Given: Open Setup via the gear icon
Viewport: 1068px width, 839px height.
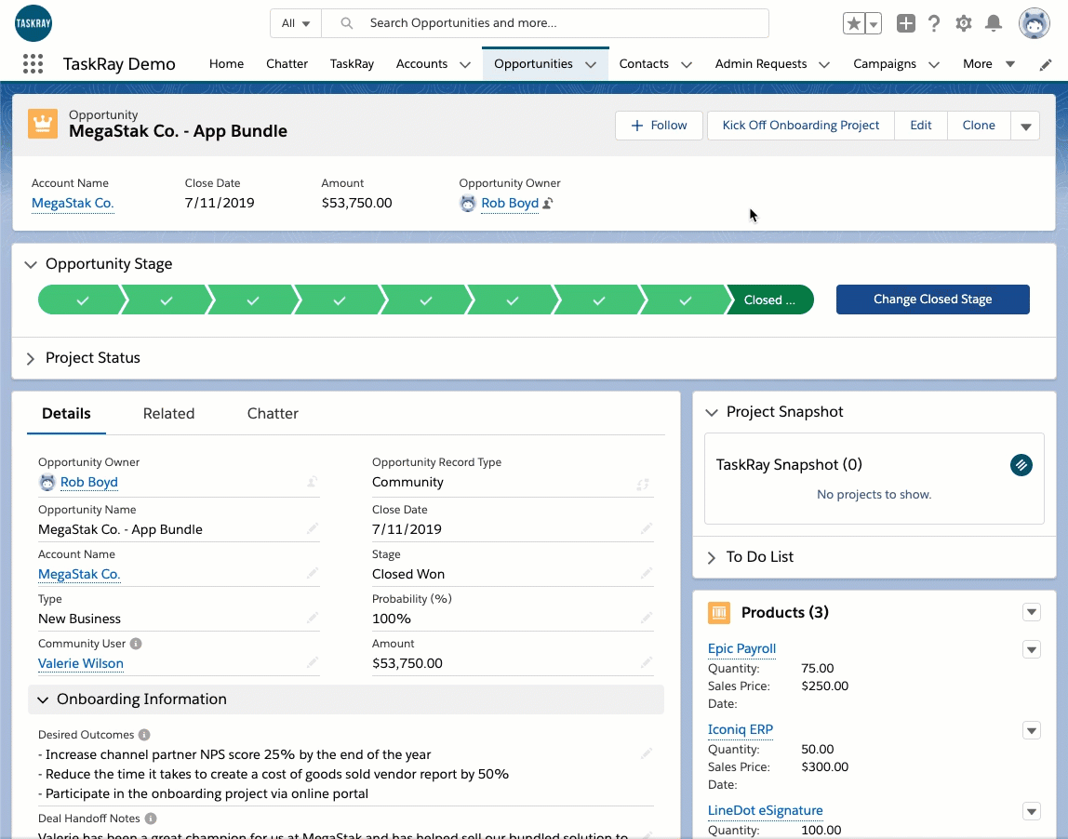Looking at the screenshot, I should (964, 23).
